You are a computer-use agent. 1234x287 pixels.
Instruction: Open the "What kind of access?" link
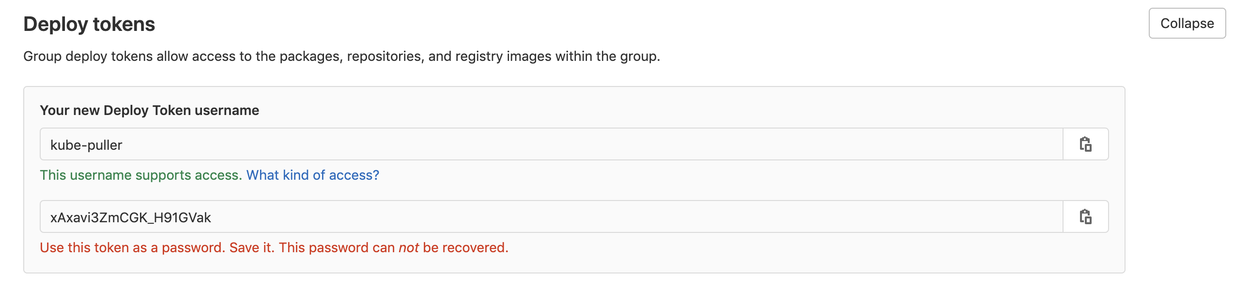312,175
